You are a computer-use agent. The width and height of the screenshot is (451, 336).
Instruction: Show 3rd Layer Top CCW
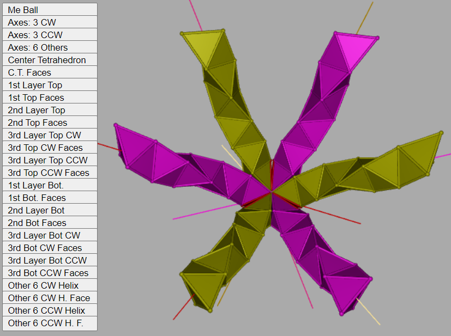tap(50, 160)
